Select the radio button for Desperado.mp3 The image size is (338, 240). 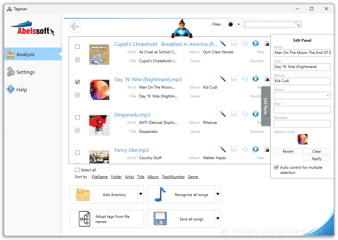(77, 130)
